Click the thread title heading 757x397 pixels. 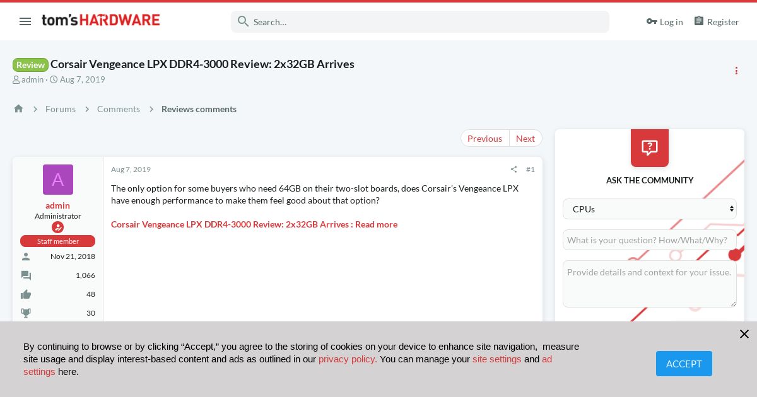(202, 64)
